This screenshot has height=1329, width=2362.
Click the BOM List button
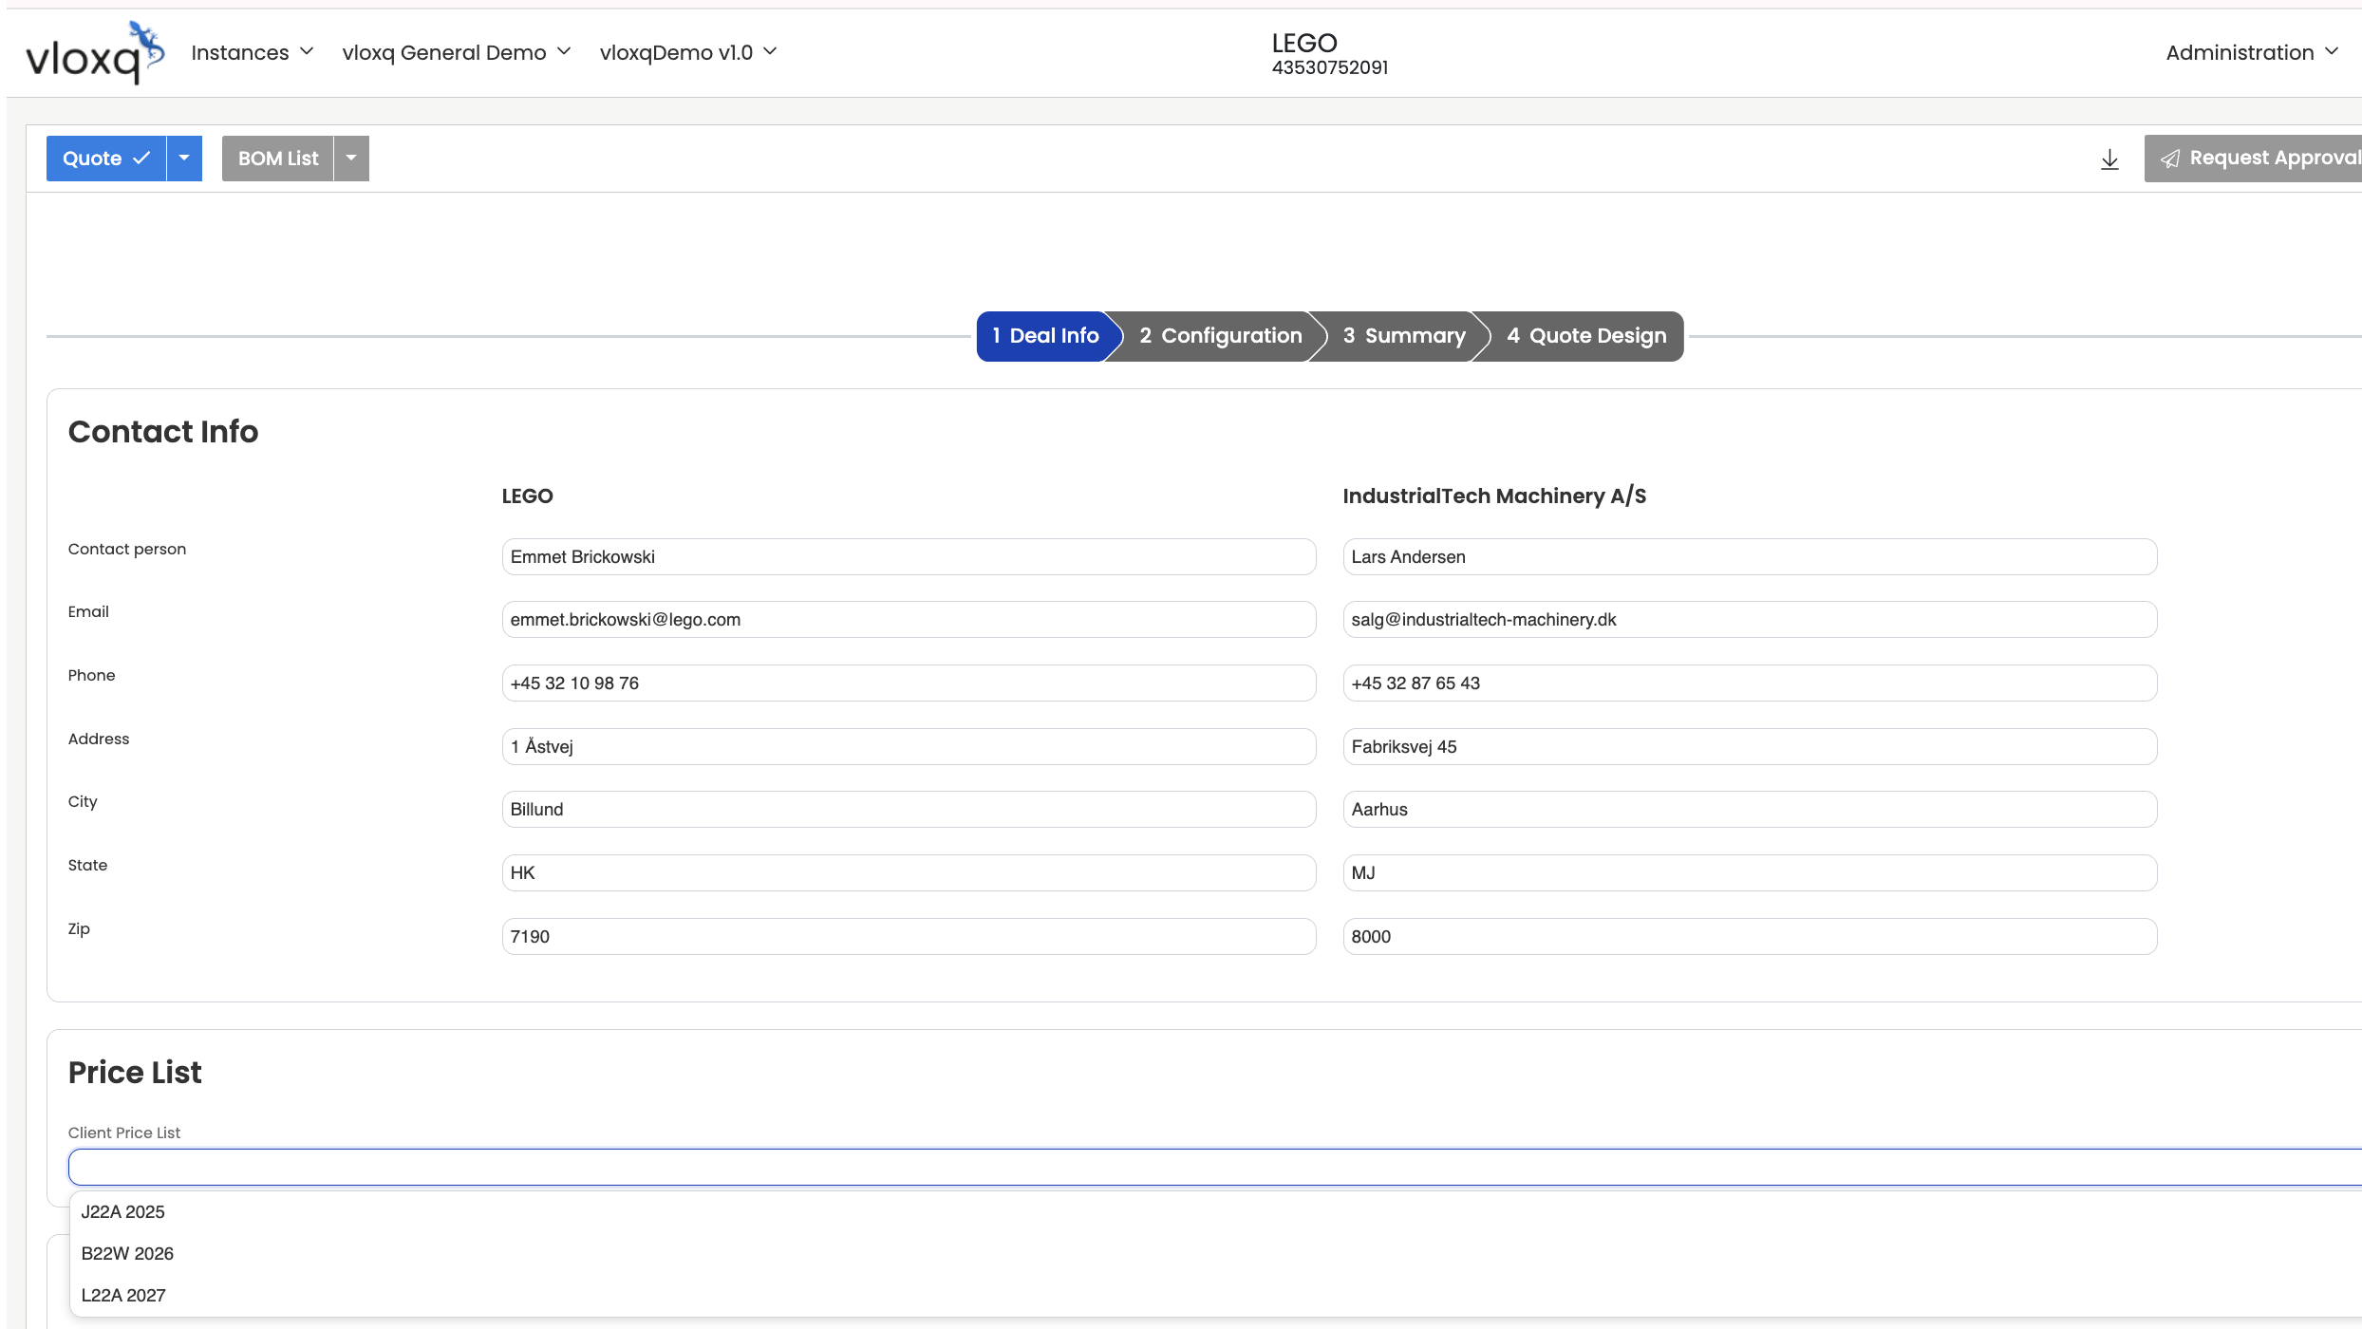pos(277,159)
